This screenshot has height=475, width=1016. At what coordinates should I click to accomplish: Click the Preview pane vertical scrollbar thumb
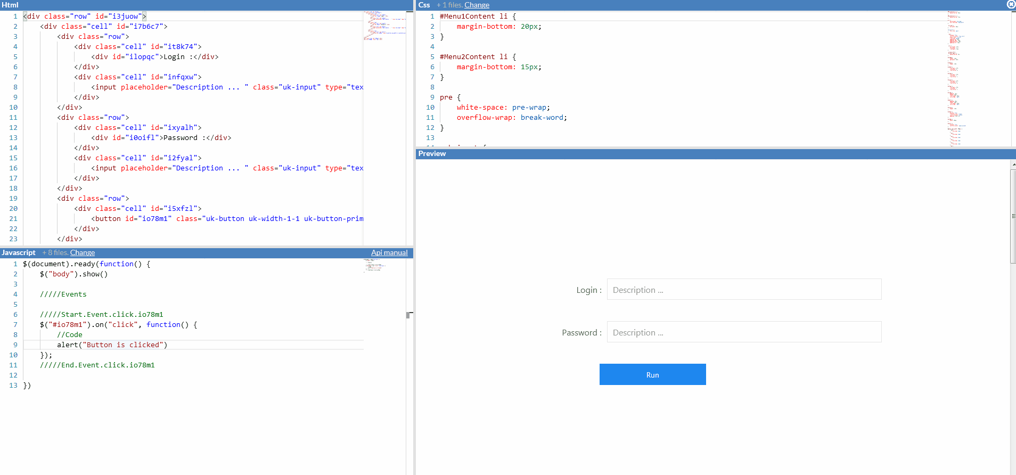(1013, 216)
